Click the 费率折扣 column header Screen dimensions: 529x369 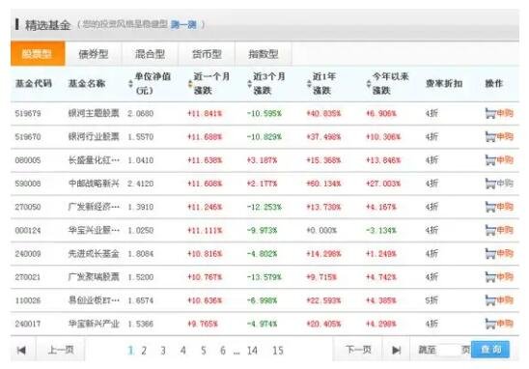444,83
